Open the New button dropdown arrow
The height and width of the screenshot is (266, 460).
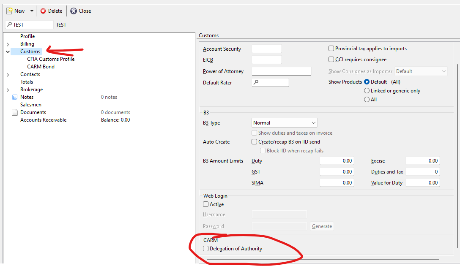pyautogui.click(x=32, y=11)
